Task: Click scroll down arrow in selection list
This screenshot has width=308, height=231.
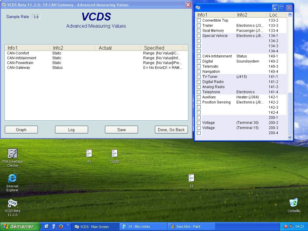Action: click(290, 137)
